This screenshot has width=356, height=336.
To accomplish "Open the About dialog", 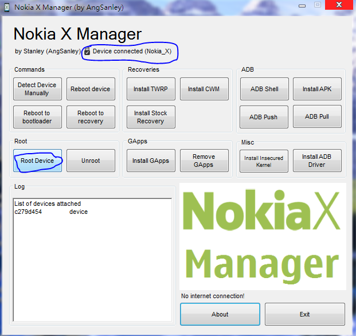I will tap(220, 314).
